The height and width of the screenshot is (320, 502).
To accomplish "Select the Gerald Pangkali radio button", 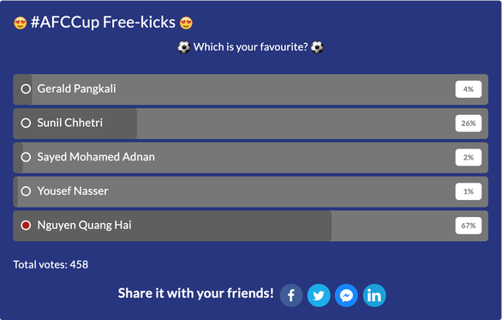I will tap(26, 89).
